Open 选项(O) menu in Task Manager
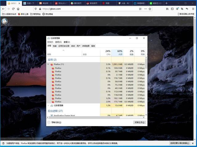Screen dimensions: 197x147 (58, 42)
